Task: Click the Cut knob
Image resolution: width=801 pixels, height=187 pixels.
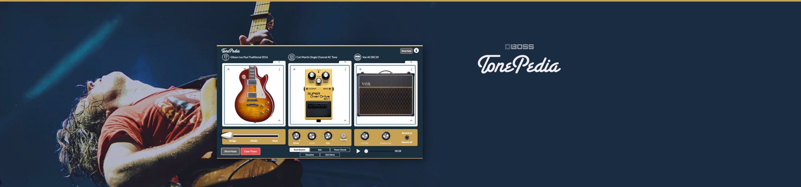Action: pos(328,136)
